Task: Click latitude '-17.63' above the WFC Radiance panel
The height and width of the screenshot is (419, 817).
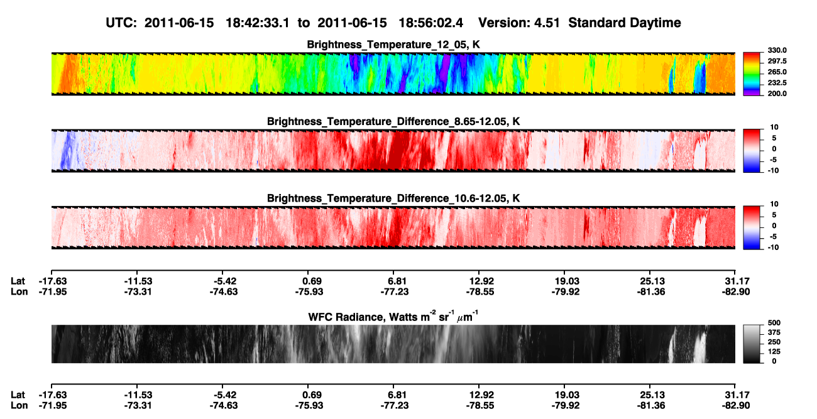Action: pyautogui.click(x=52, y=281)
